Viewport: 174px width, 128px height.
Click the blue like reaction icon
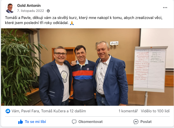[x=8, y=111]
